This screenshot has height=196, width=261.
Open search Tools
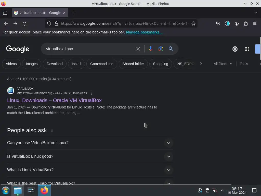tap(244, 64)
